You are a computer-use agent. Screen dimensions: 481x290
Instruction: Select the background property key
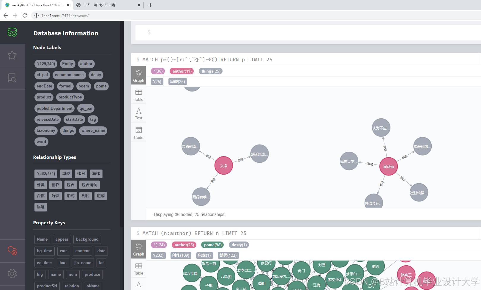87,239
